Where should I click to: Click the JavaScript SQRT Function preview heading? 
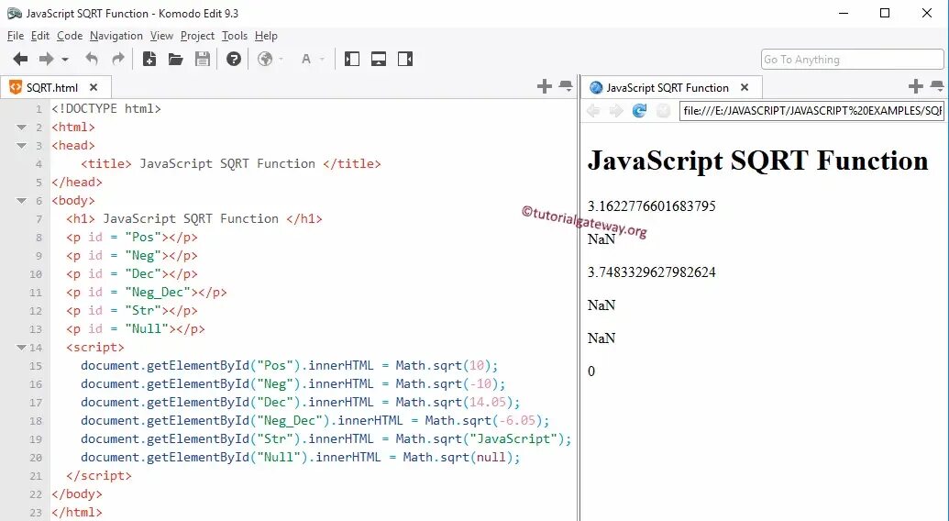click(757, 161)
